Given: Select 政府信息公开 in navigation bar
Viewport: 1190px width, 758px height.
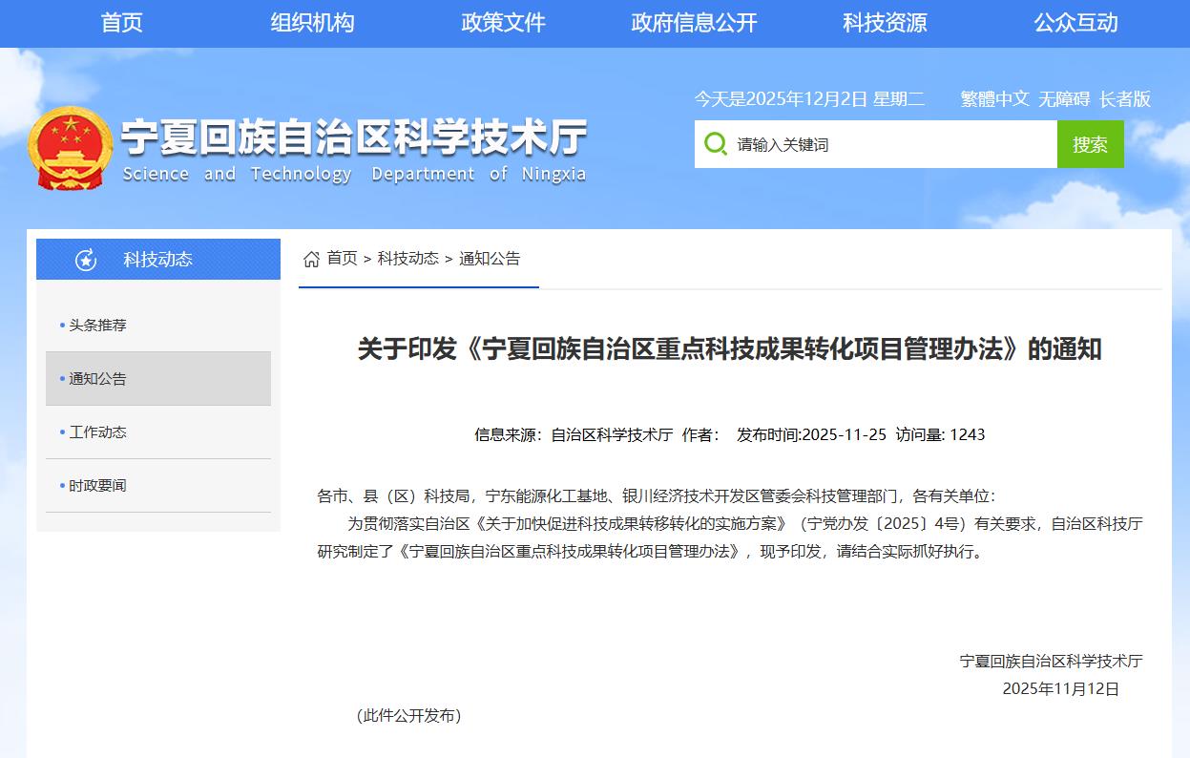Looking at the screenshot, I should 694,23.
